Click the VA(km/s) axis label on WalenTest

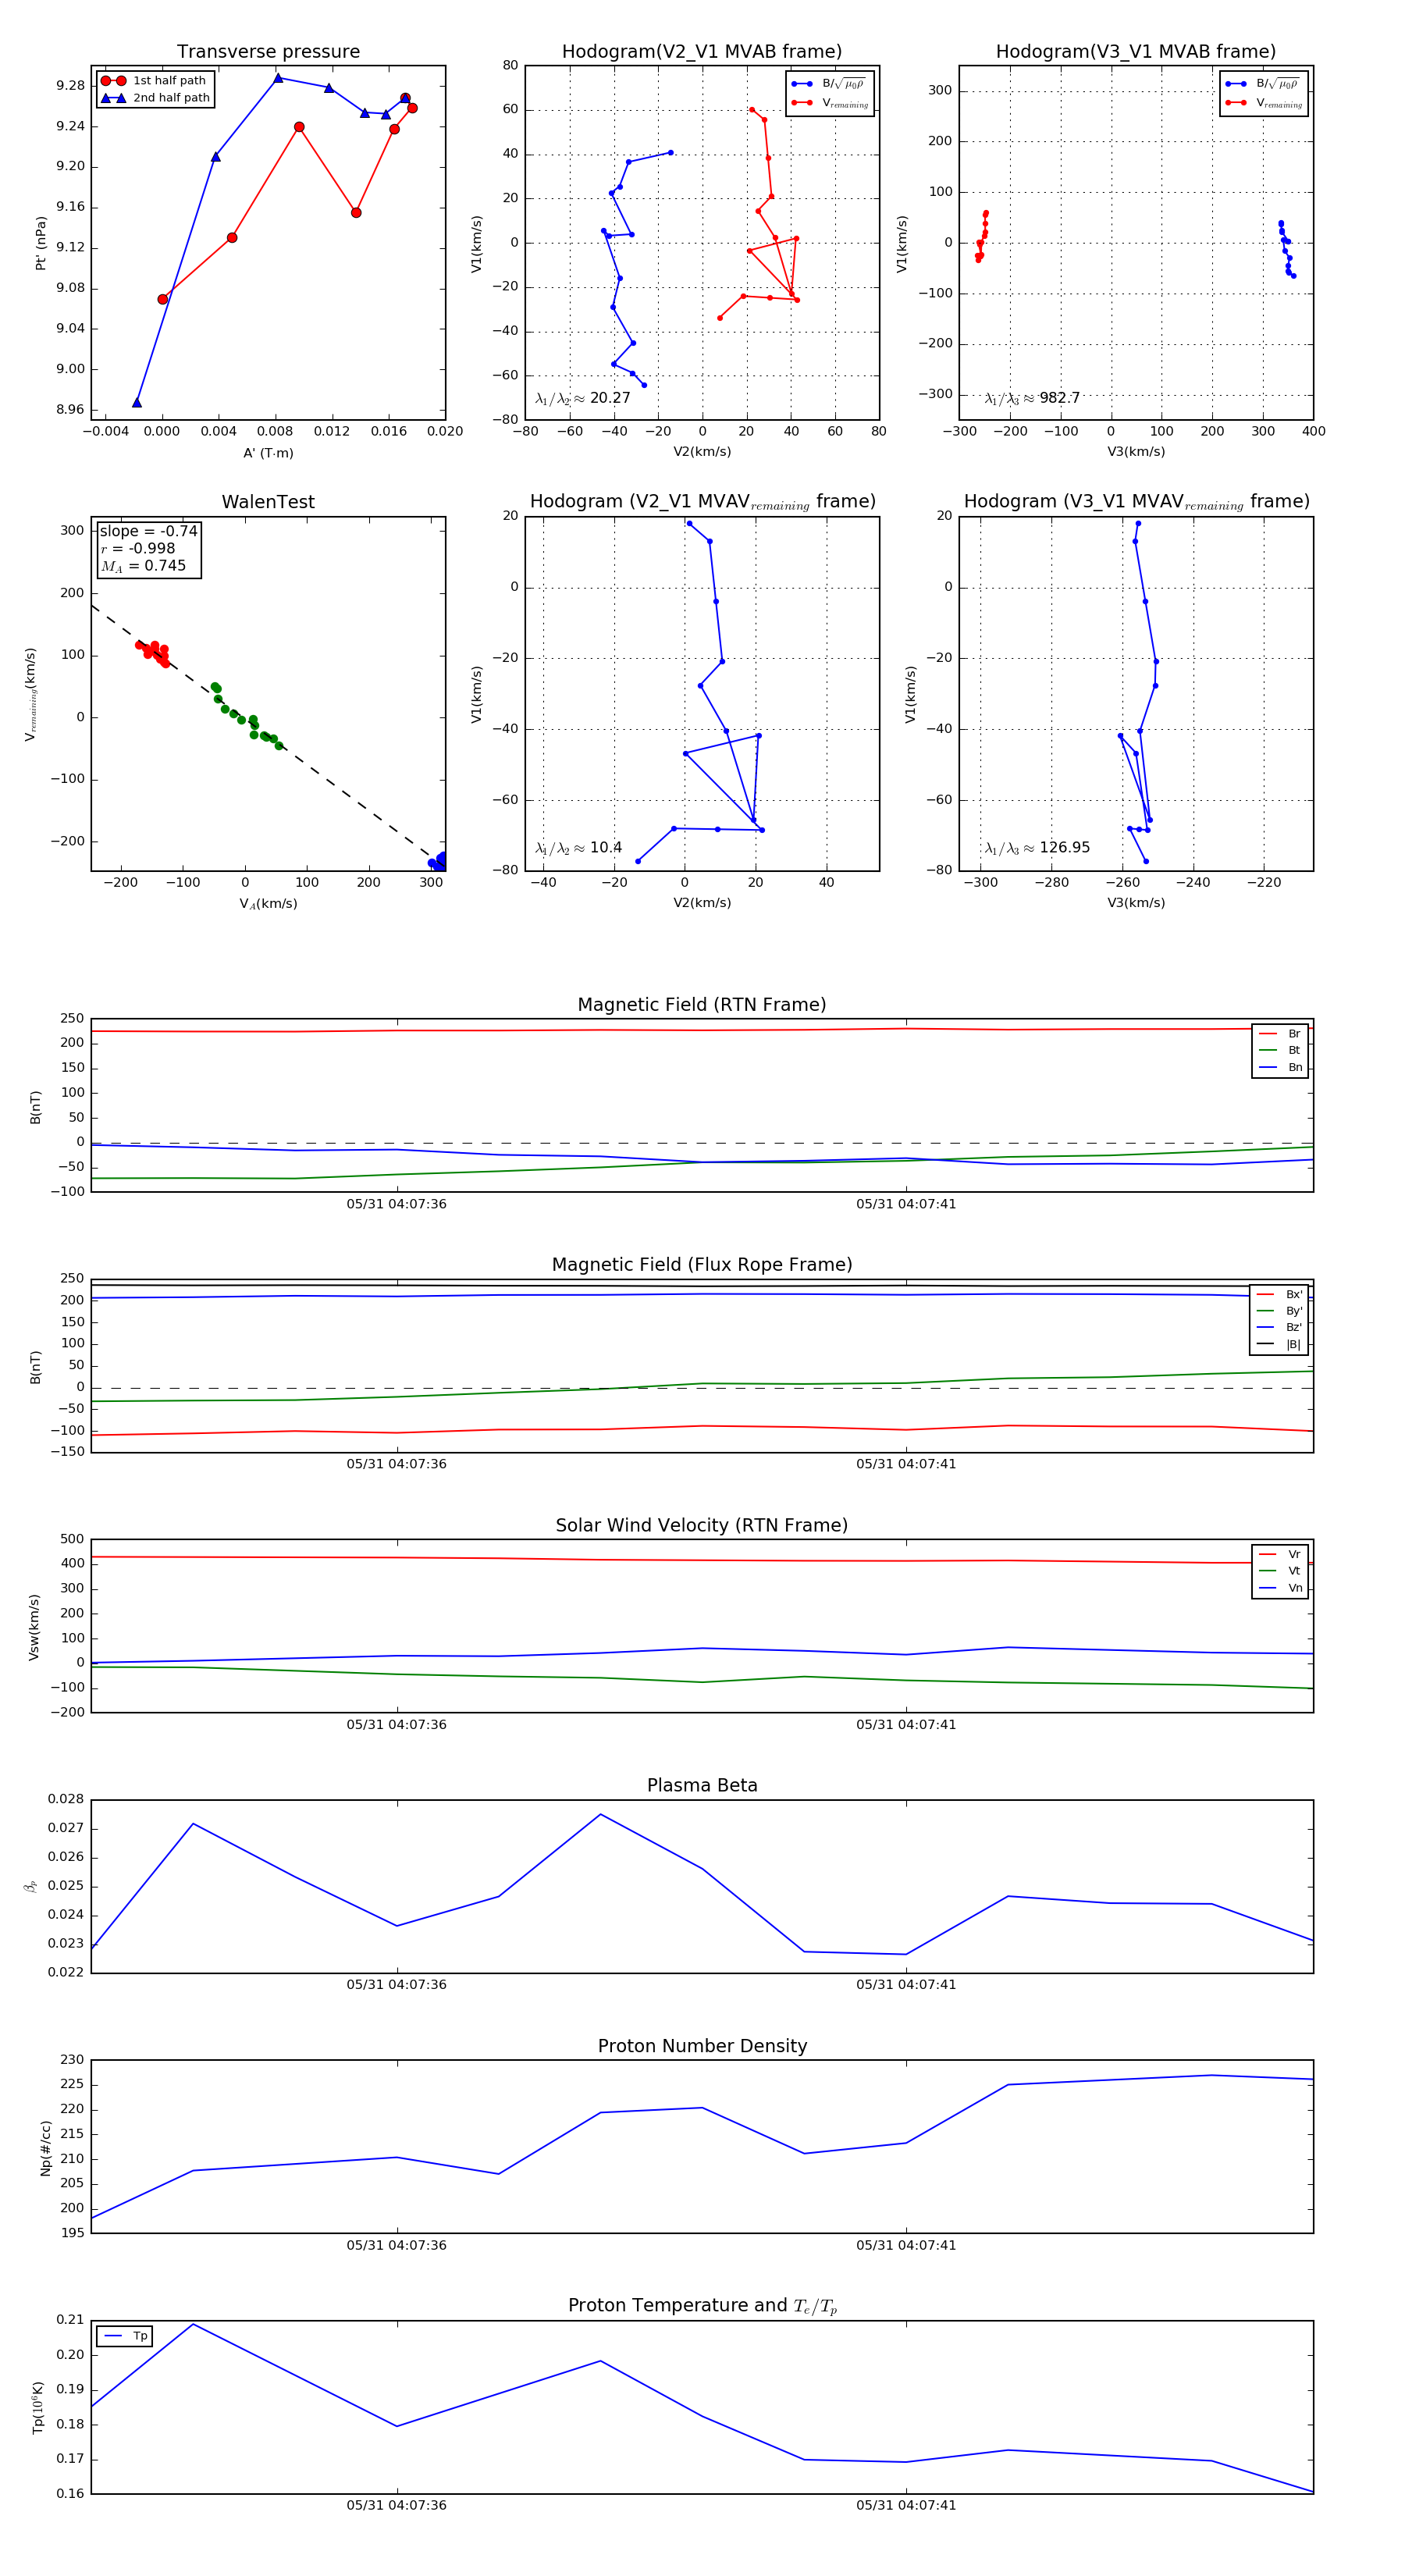[x=268, y=904]
